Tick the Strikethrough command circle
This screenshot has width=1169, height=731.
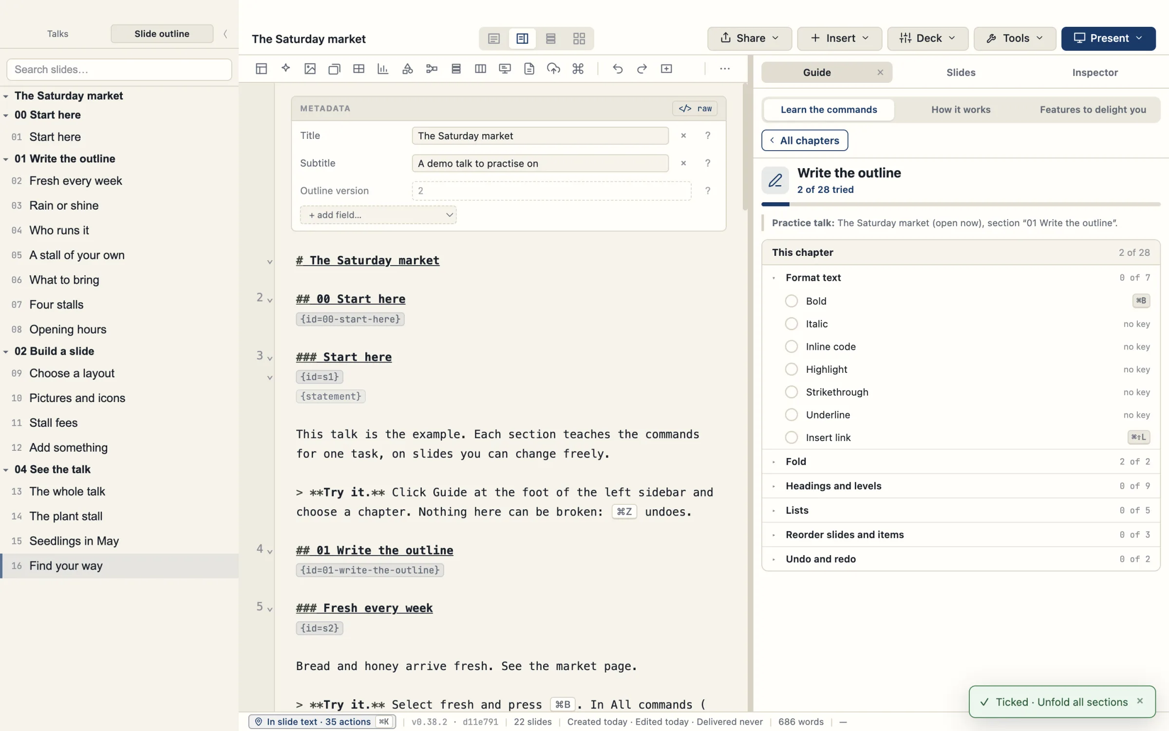(792, 392)
